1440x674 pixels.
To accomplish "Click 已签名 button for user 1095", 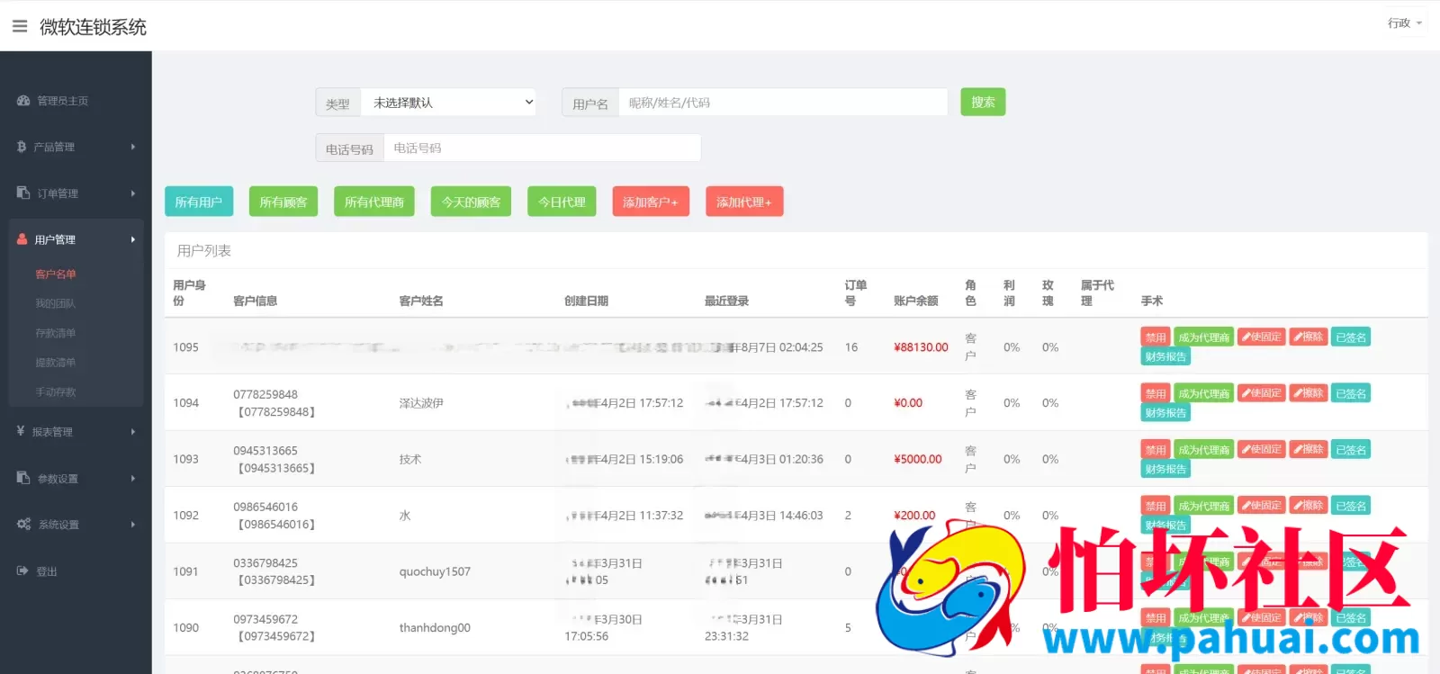I will (x=1351, y=337).
